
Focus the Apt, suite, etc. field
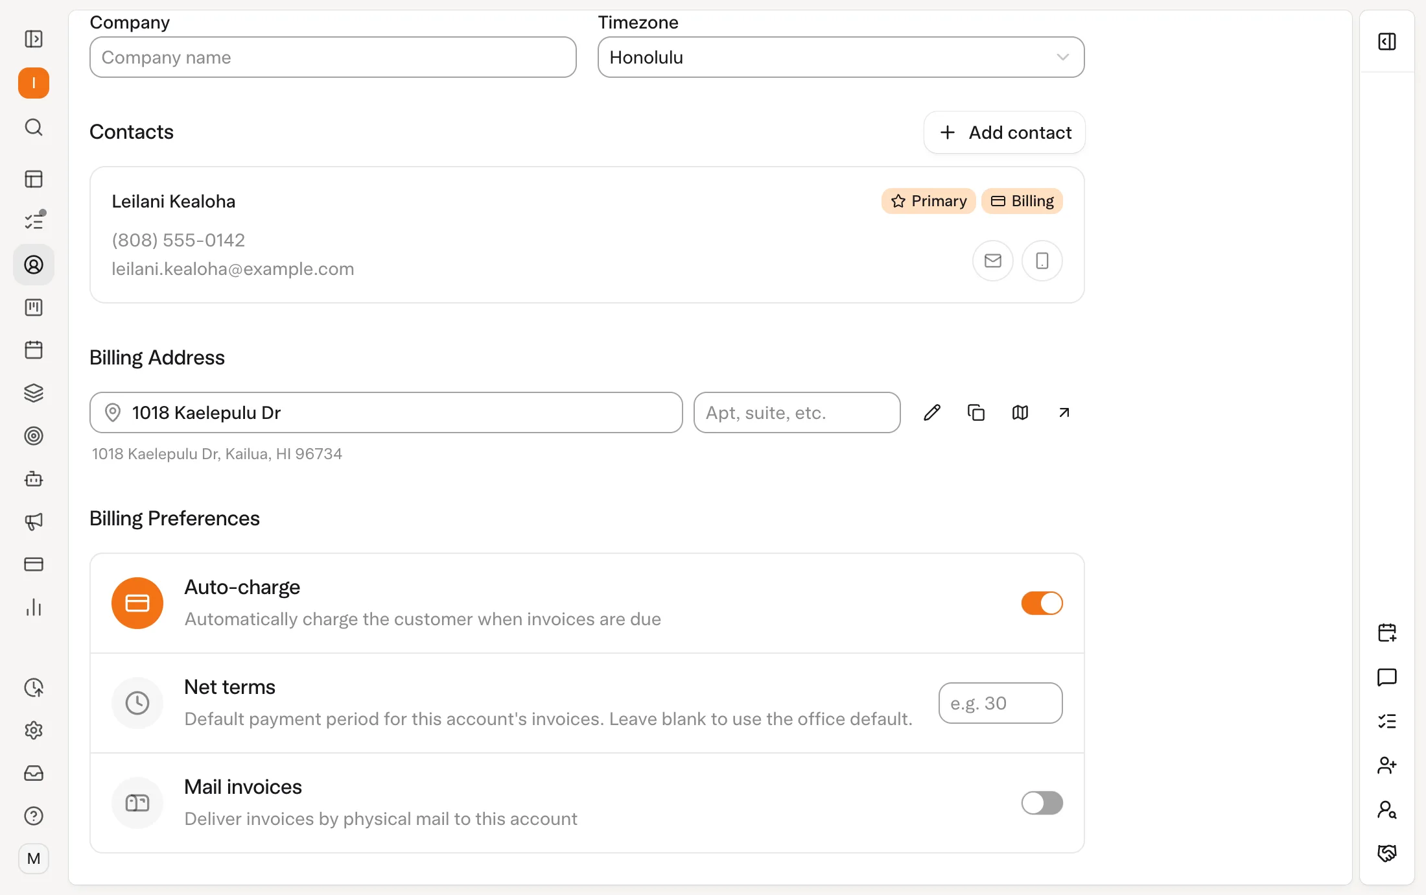[797, 412]
